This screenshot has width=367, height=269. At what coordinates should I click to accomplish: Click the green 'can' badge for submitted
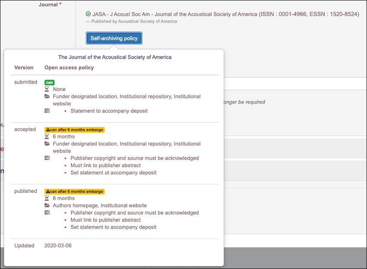click(49, 82)
